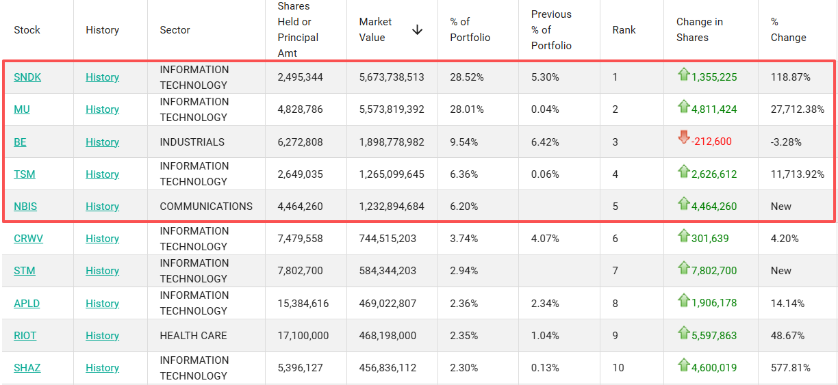Click the green arrow next to 2,626,612
Image resolution: width=838 pixels, height=385 pixels.
tap(683, 172)
